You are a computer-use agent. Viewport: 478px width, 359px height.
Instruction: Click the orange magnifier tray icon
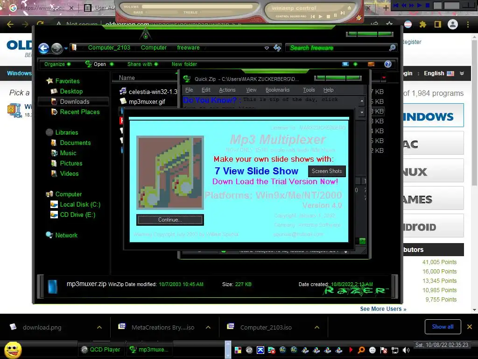pyautogui.click(x=361, y=350)
